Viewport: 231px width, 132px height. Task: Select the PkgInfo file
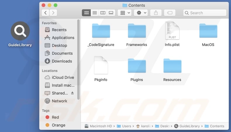[101, 69]
